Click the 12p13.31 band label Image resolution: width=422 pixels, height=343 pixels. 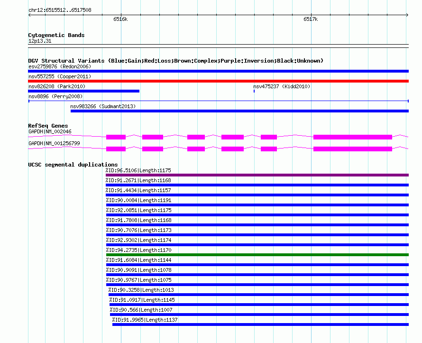pos(40,41)
